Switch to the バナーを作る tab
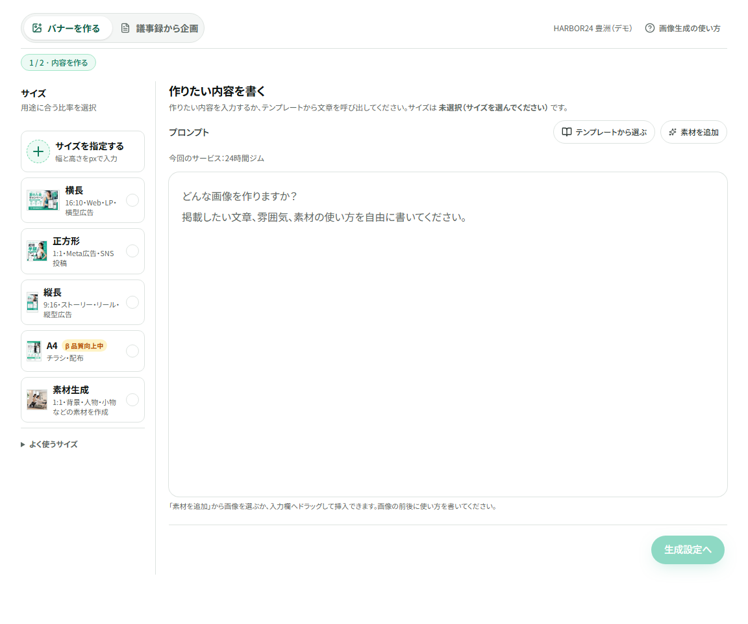This screenshot has width=748, height=624. pyautogui.click(x=68, y=28)
